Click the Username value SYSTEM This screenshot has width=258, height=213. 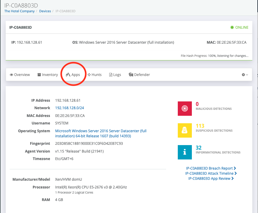62,123
